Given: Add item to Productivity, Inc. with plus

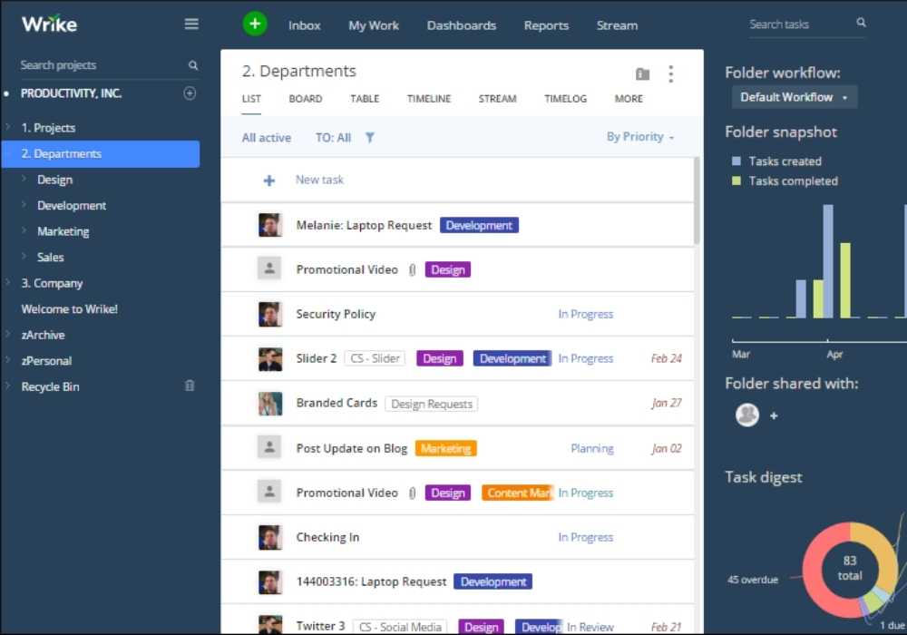Looking at the screenshot, I should pyautogui.click(x=190, y=93).
